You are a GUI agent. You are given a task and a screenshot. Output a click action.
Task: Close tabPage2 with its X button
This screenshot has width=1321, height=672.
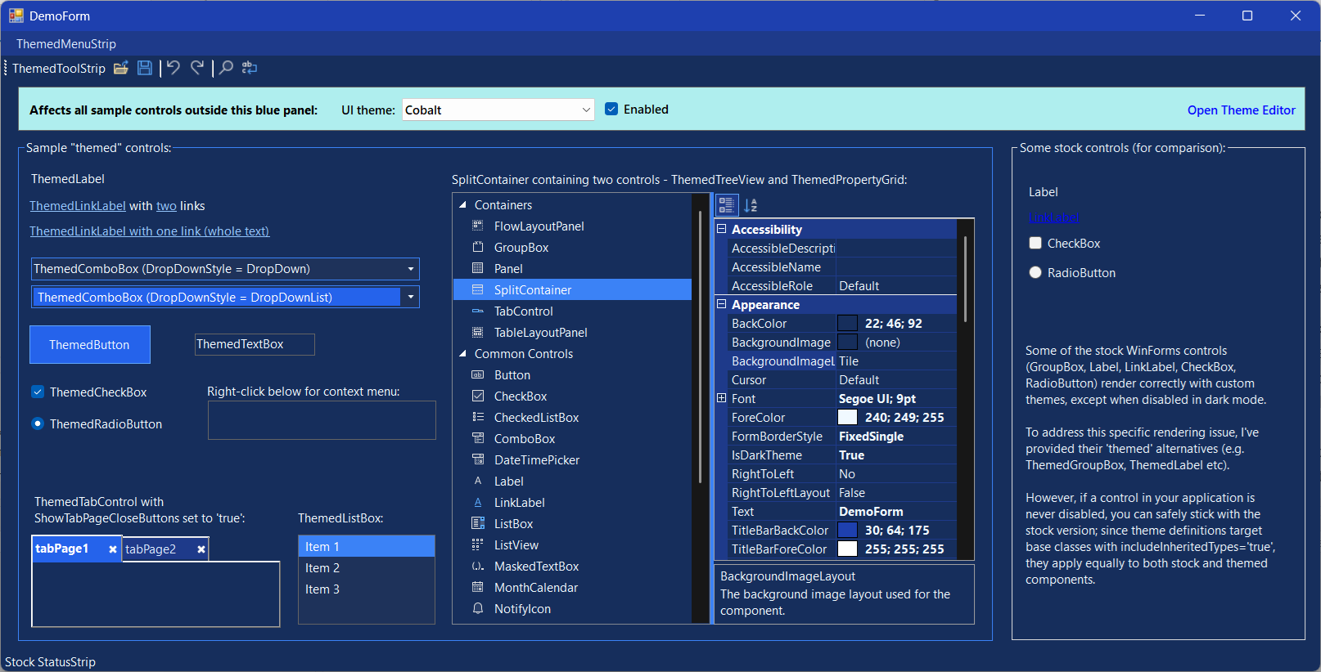201,549
